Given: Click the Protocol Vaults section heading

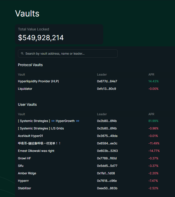Looking at the screenshot, I should [30, 65].
